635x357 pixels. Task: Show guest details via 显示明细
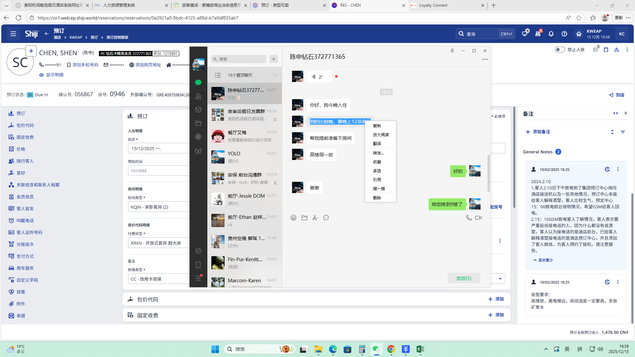(54, 75)
